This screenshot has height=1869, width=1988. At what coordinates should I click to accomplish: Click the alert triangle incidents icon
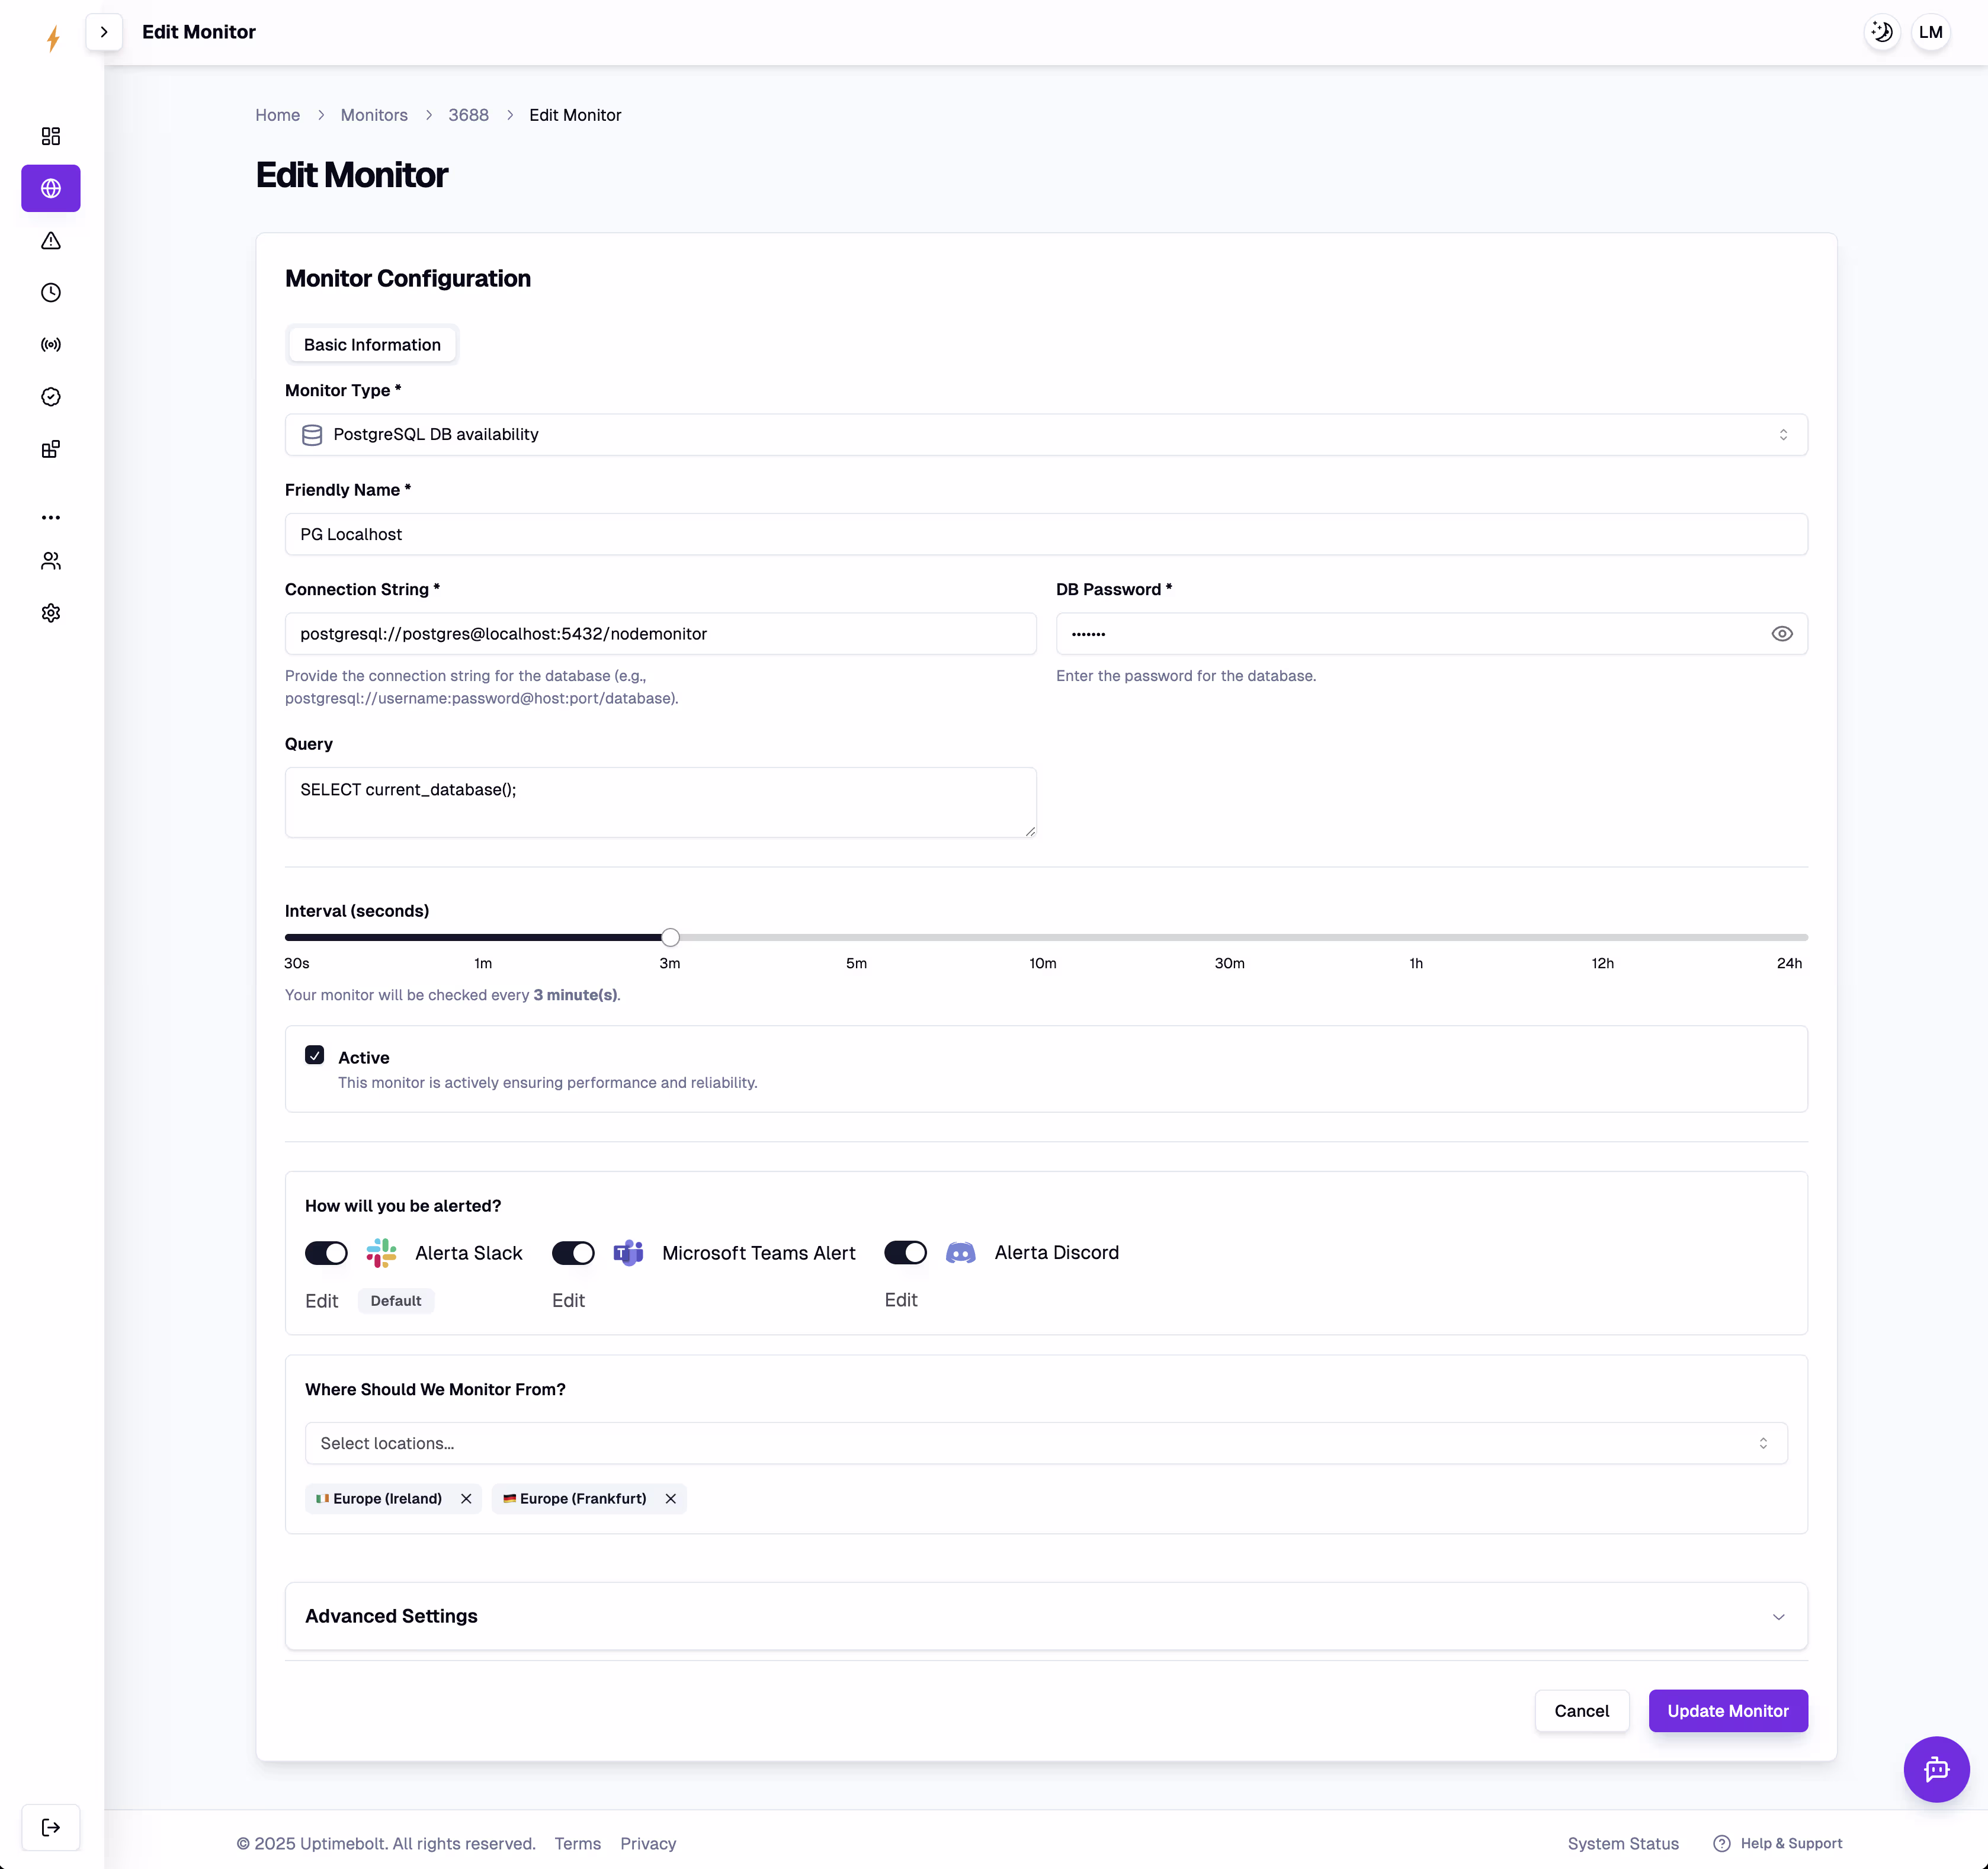point(51,241)
